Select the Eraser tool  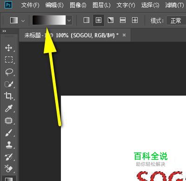(9, 169)
